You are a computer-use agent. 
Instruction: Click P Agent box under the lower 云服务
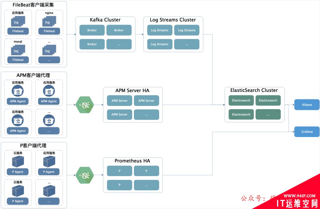point(18,201)
